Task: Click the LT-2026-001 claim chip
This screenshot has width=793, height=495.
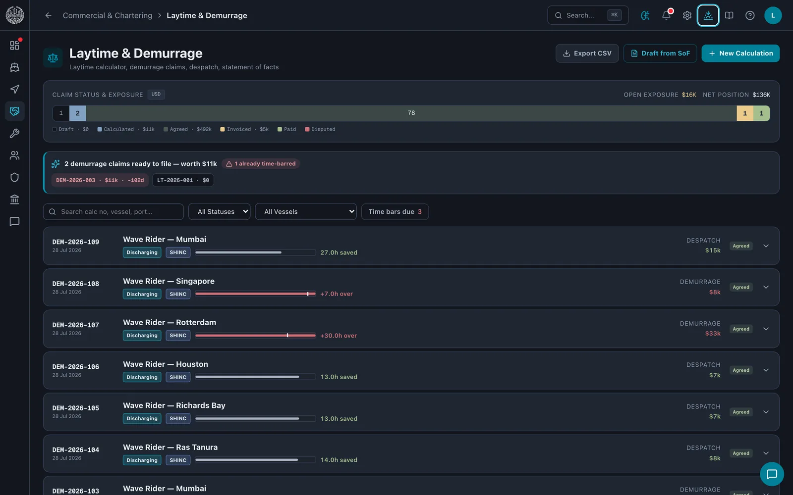Action: (183, 180)
